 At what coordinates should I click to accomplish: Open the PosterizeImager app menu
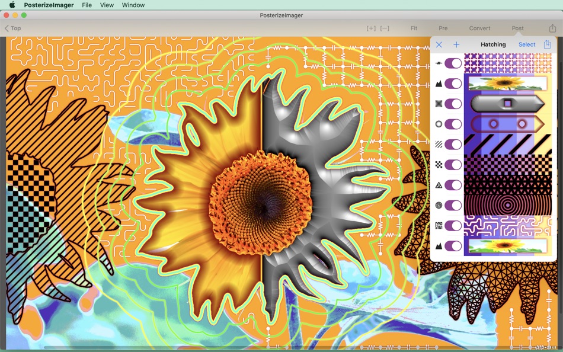point(49,5)
